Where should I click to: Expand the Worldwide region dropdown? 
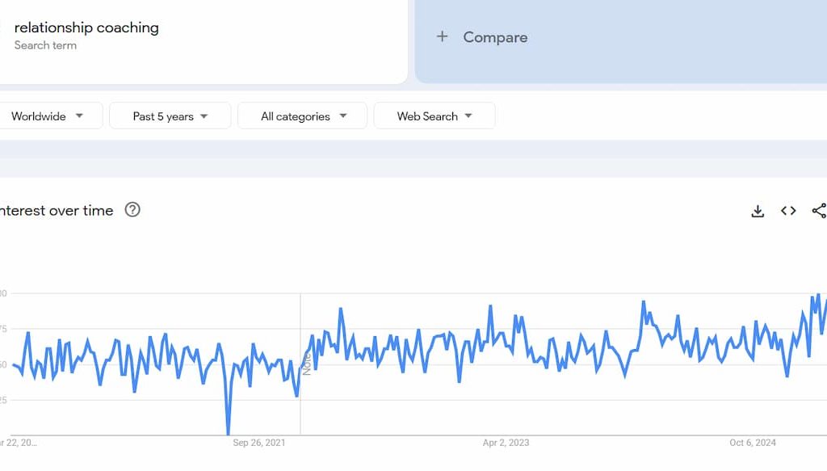[48, 116]
